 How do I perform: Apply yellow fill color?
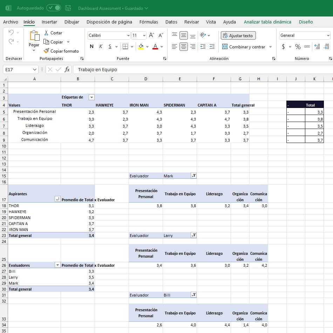tap(141, 47)
